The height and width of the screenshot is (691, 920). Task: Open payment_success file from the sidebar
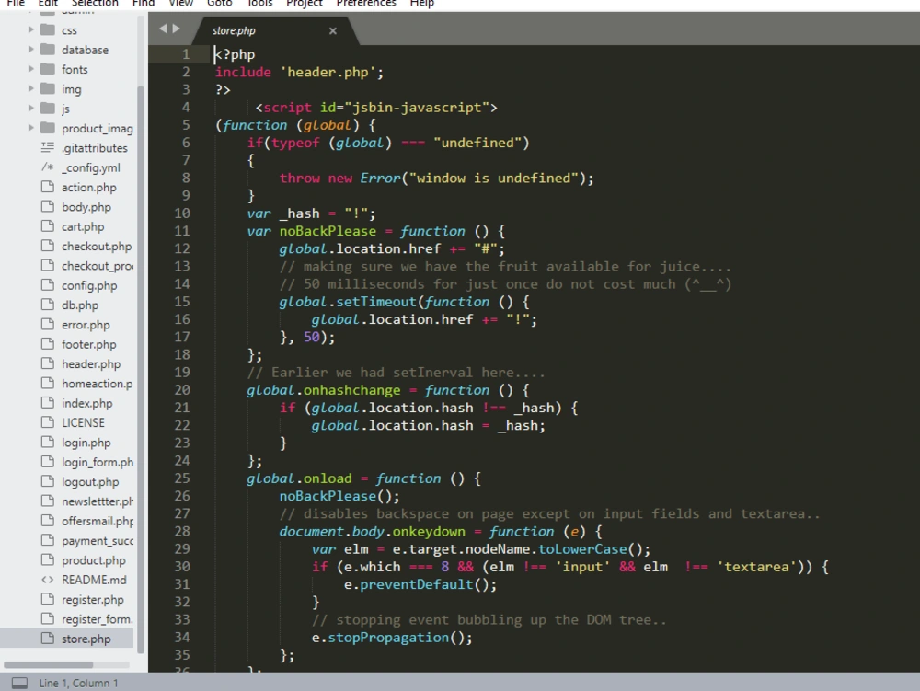(98, 540)
